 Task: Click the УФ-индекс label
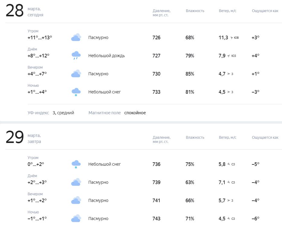(x=38, y=113)
